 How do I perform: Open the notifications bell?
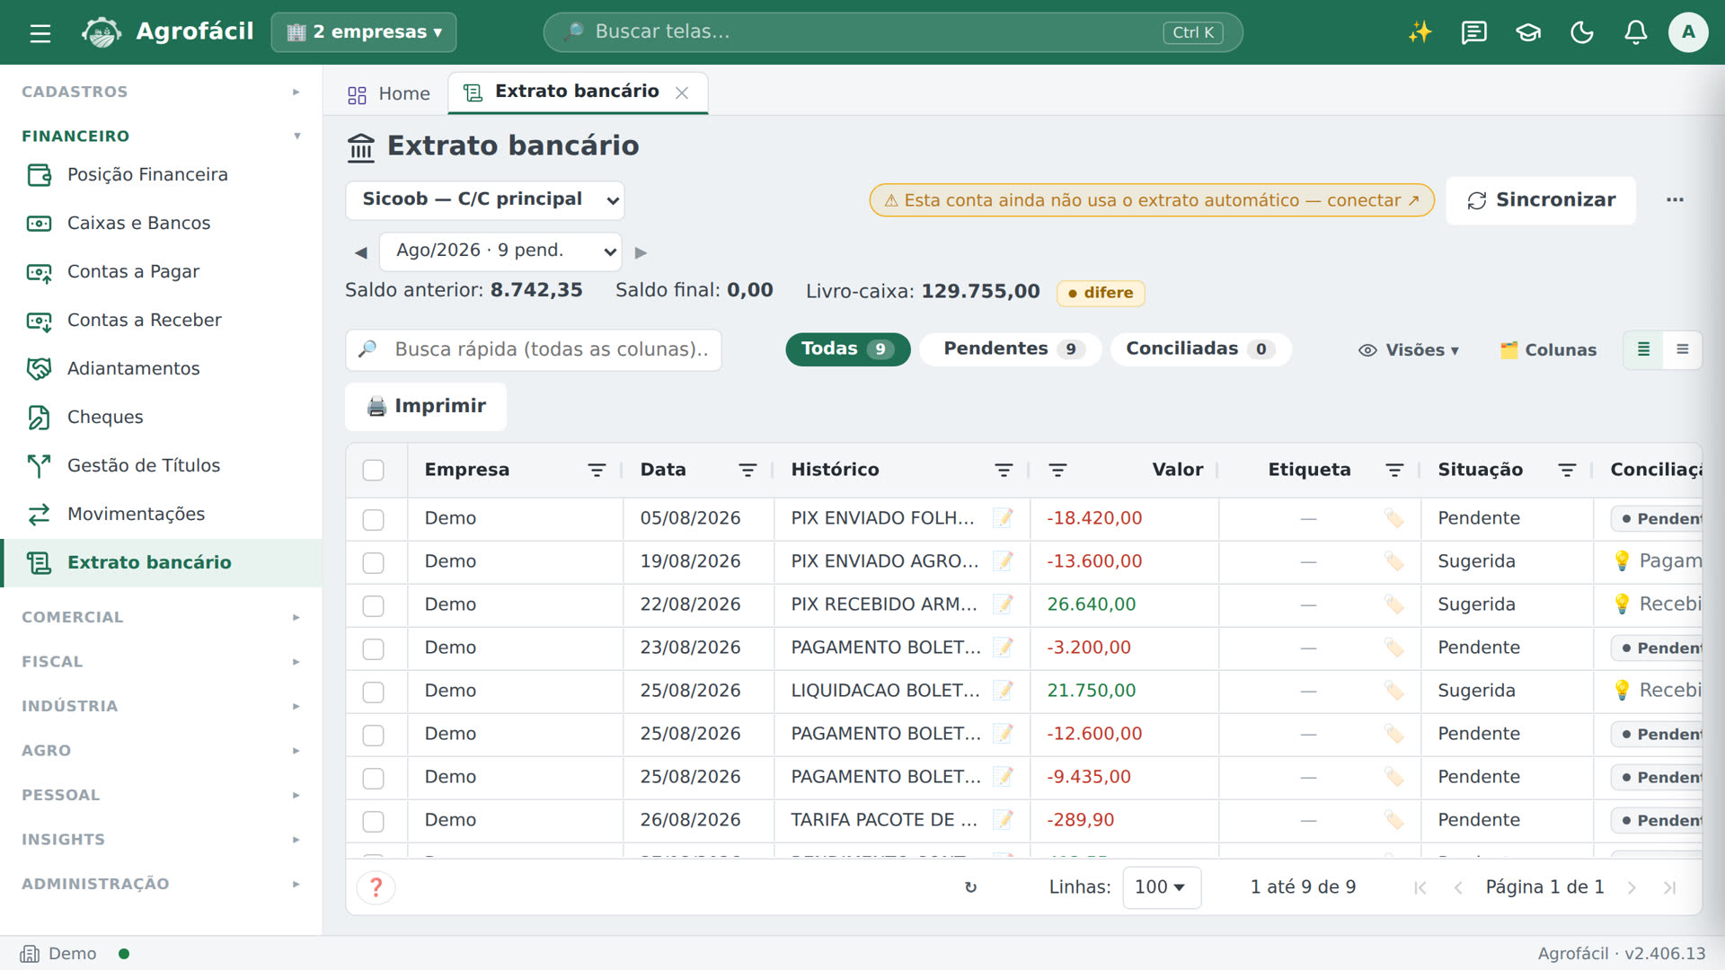[1636, 32]
